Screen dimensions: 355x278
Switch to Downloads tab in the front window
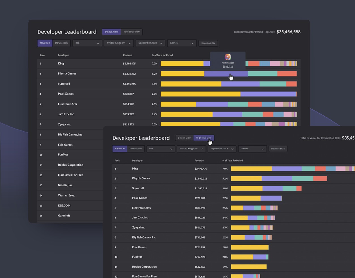[136, 149]
